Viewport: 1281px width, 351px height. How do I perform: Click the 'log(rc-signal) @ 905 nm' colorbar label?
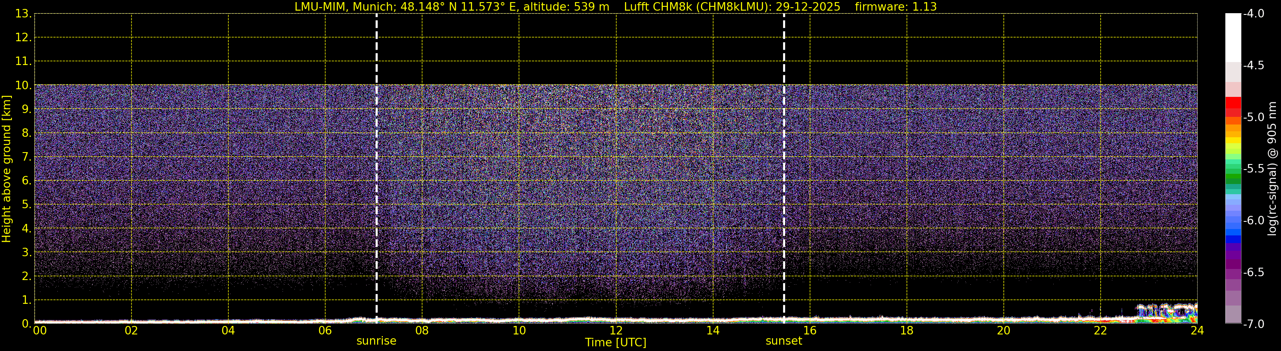[1272, 169]
